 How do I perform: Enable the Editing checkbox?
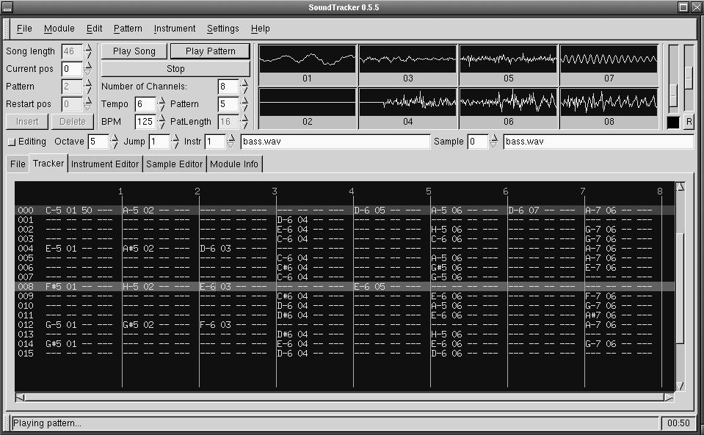tap(11, 142)
